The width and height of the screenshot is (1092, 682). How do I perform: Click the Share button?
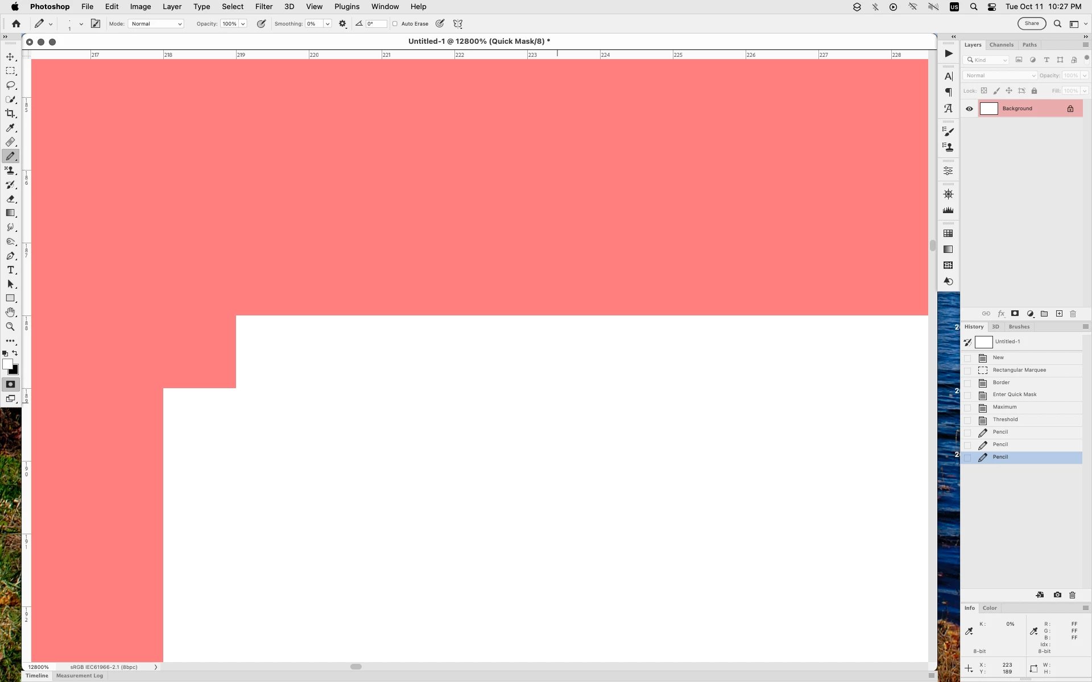coord(1031,23)
